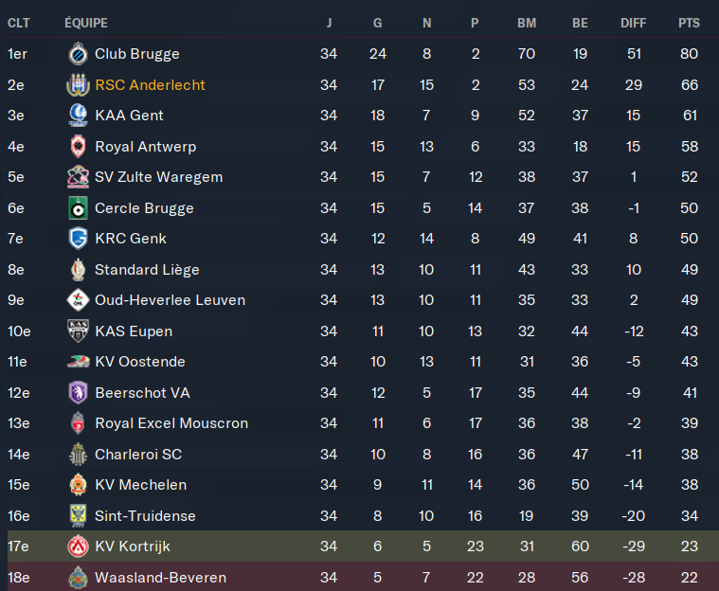The width and height of the screenshot is (719, 591).
Task: Click the KAA Gent club badge
Action: point(77,116)
